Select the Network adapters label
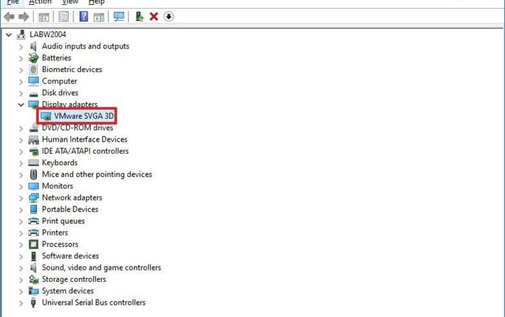 (x=72, y=198)
